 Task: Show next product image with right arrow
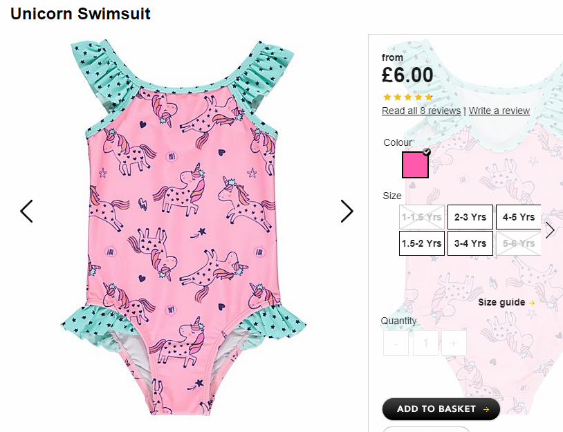[347, 212]
